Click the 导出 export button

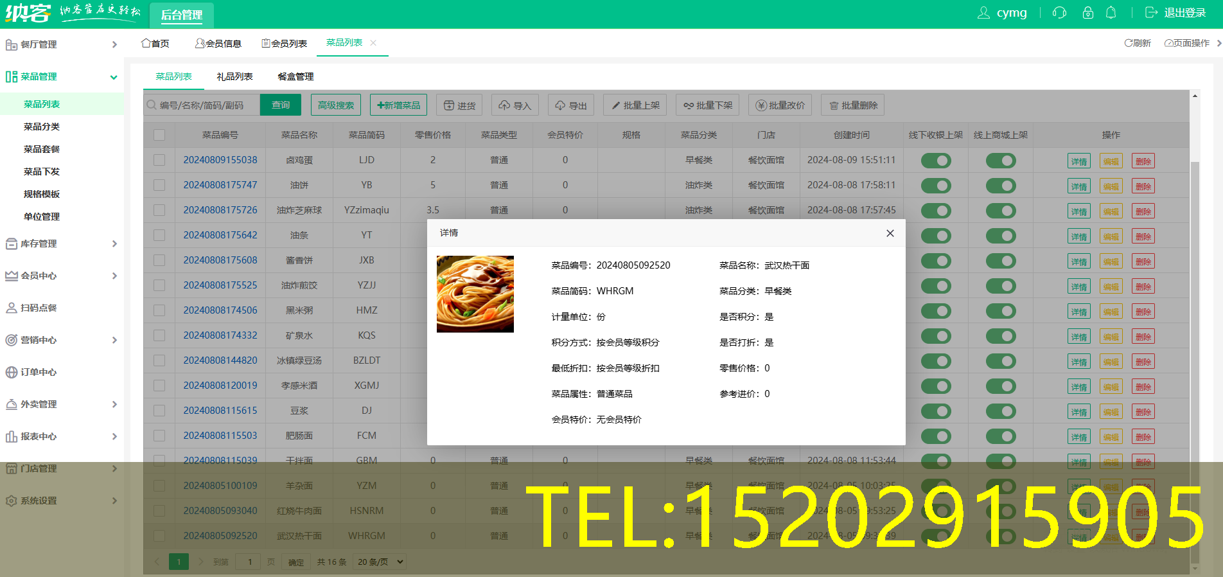click(x=571, y=105)
